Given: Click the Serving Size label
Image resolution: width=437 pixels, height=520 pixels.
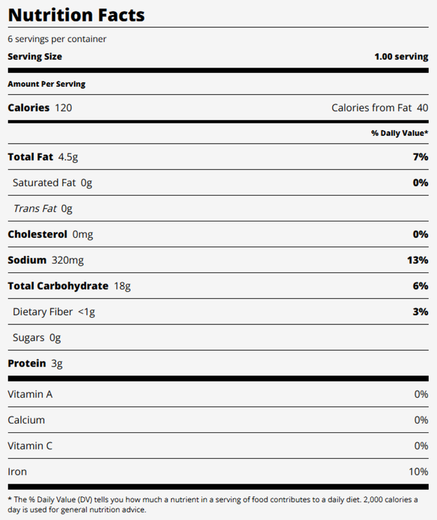Looking at the screenshot, I should click(34, 57).
